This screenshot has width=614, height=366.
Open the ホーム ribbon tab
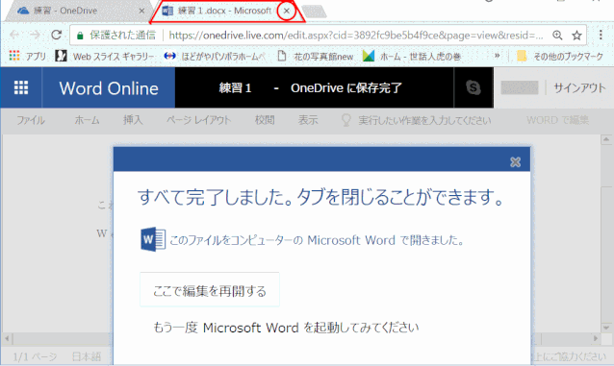point(87,120)
